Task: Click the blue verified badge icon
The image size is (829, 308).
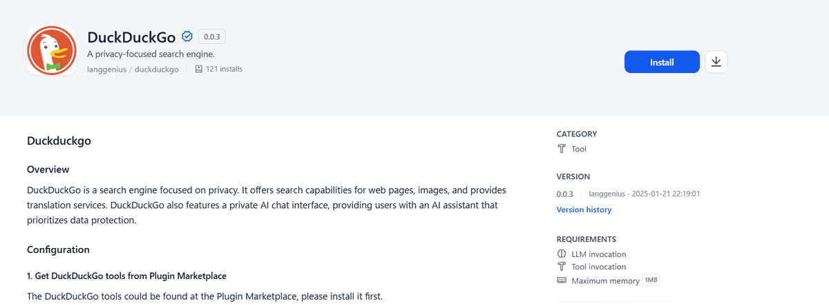Action: [x=187, y=37]
